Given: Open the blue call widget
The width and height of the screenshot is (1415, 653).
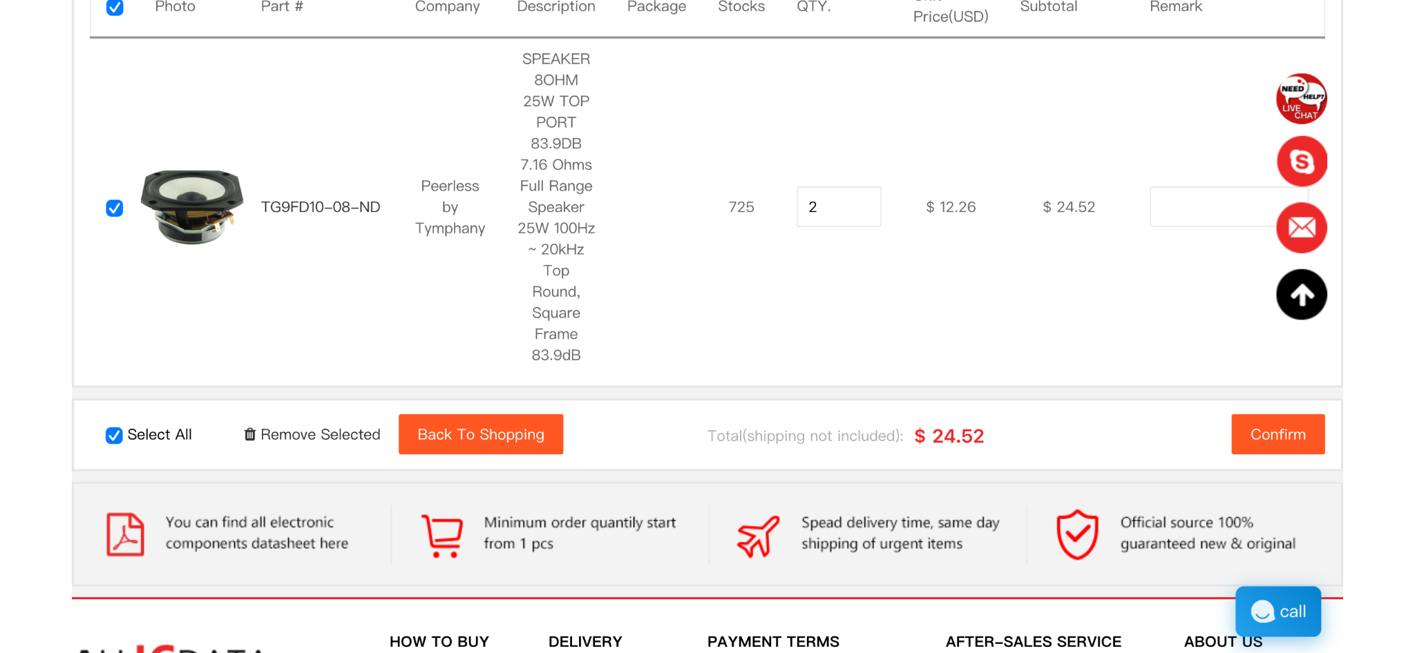Looking at the screenshot, I should point(1278,612).
